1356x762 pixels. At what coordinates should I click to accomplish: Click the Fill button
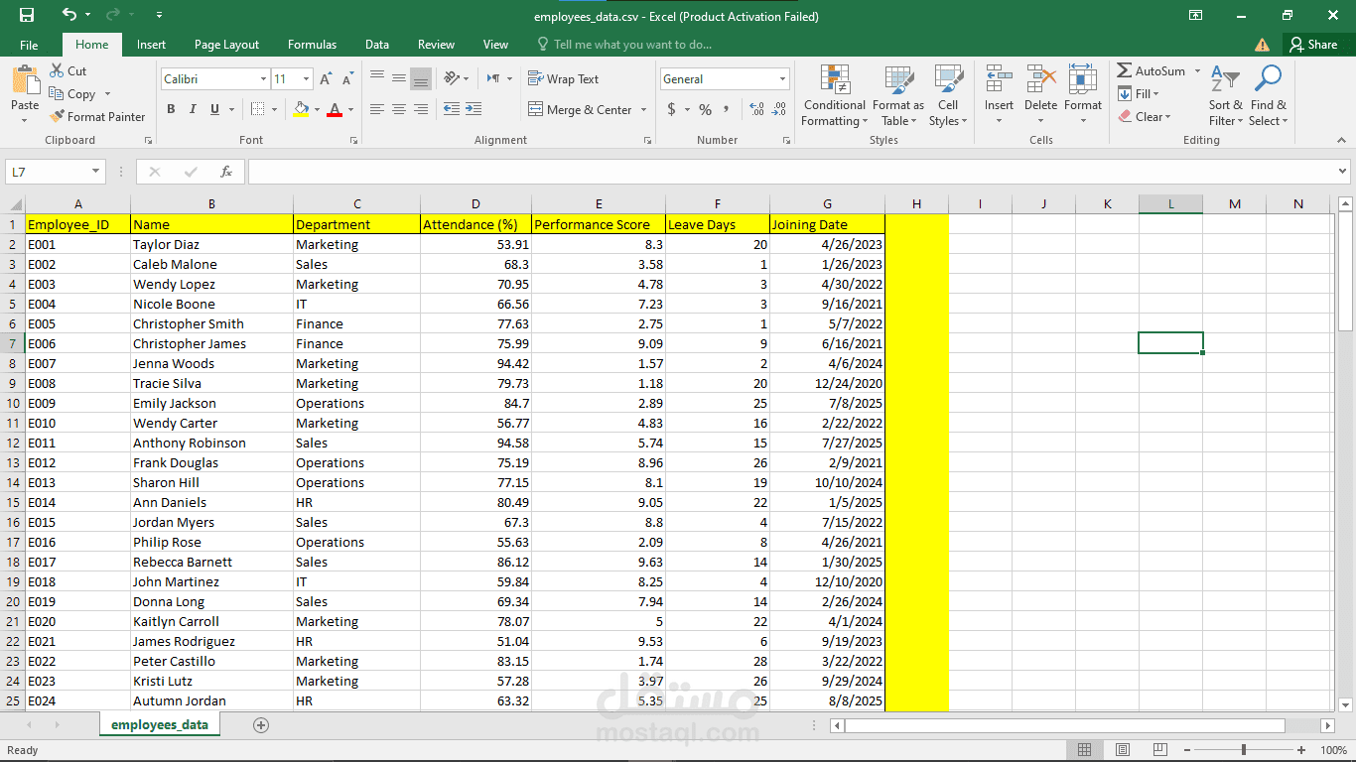[x=1139, y=94]
